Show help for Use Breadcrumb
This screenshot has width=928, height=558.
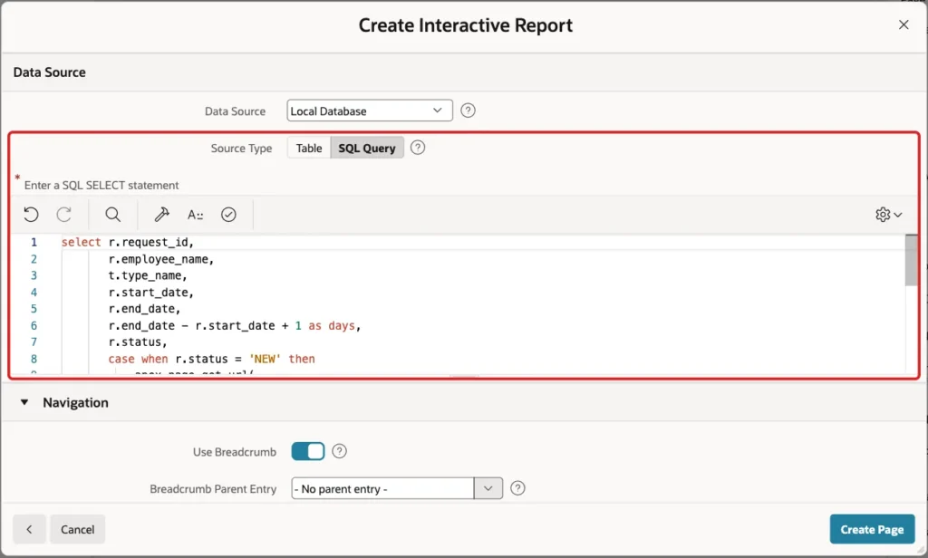point(339,451)
